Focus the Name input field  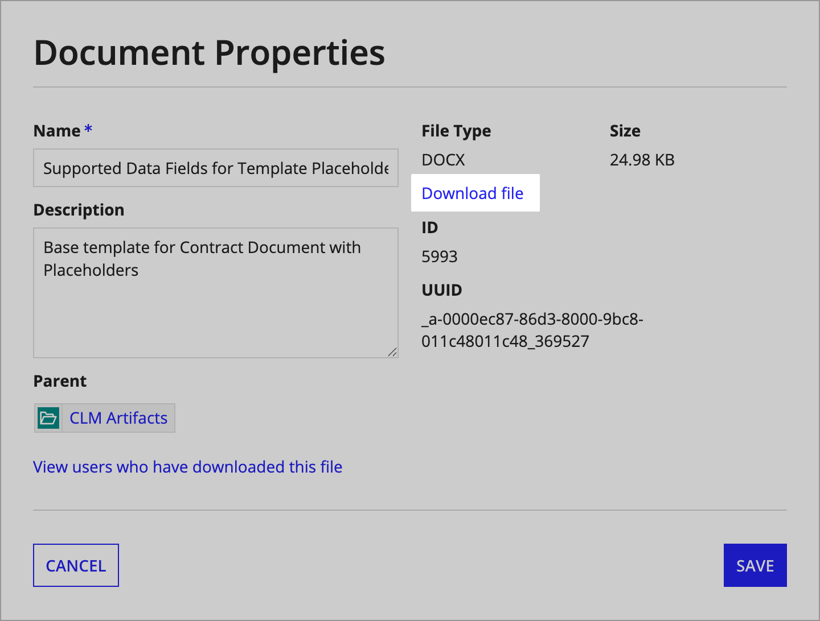[216, 168]
